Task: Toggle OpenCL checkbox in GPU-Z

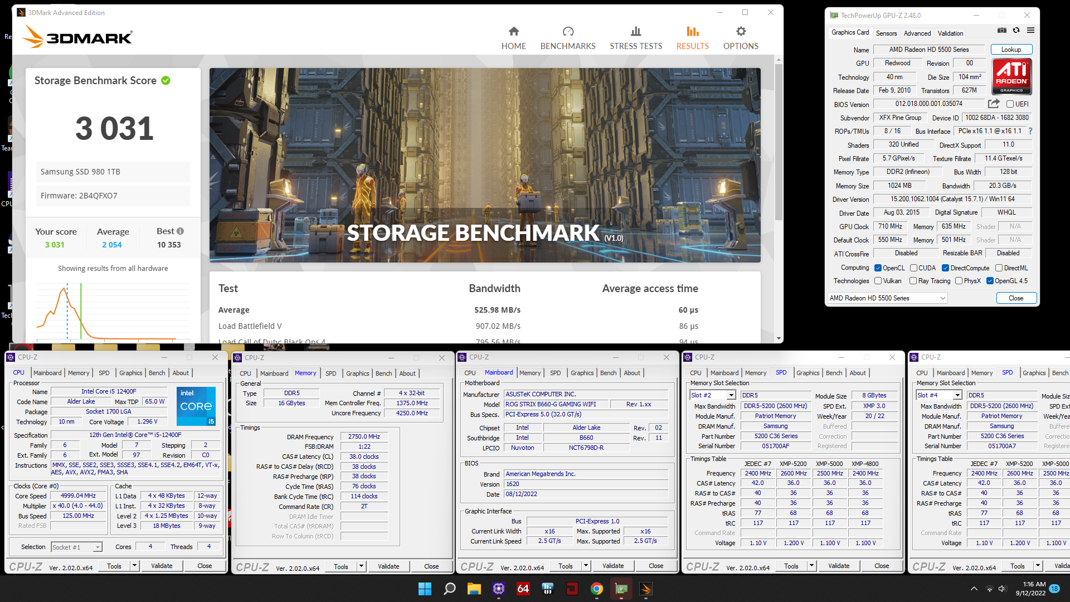Action: (x=878, y=268)
